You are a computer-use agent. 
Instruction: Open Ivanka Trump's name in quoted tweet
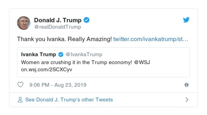point(39,55)
